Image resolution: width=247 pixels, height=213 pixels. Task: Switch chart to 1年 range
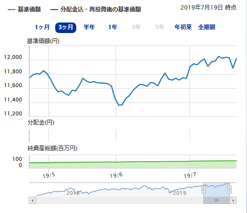coord(113,27)
